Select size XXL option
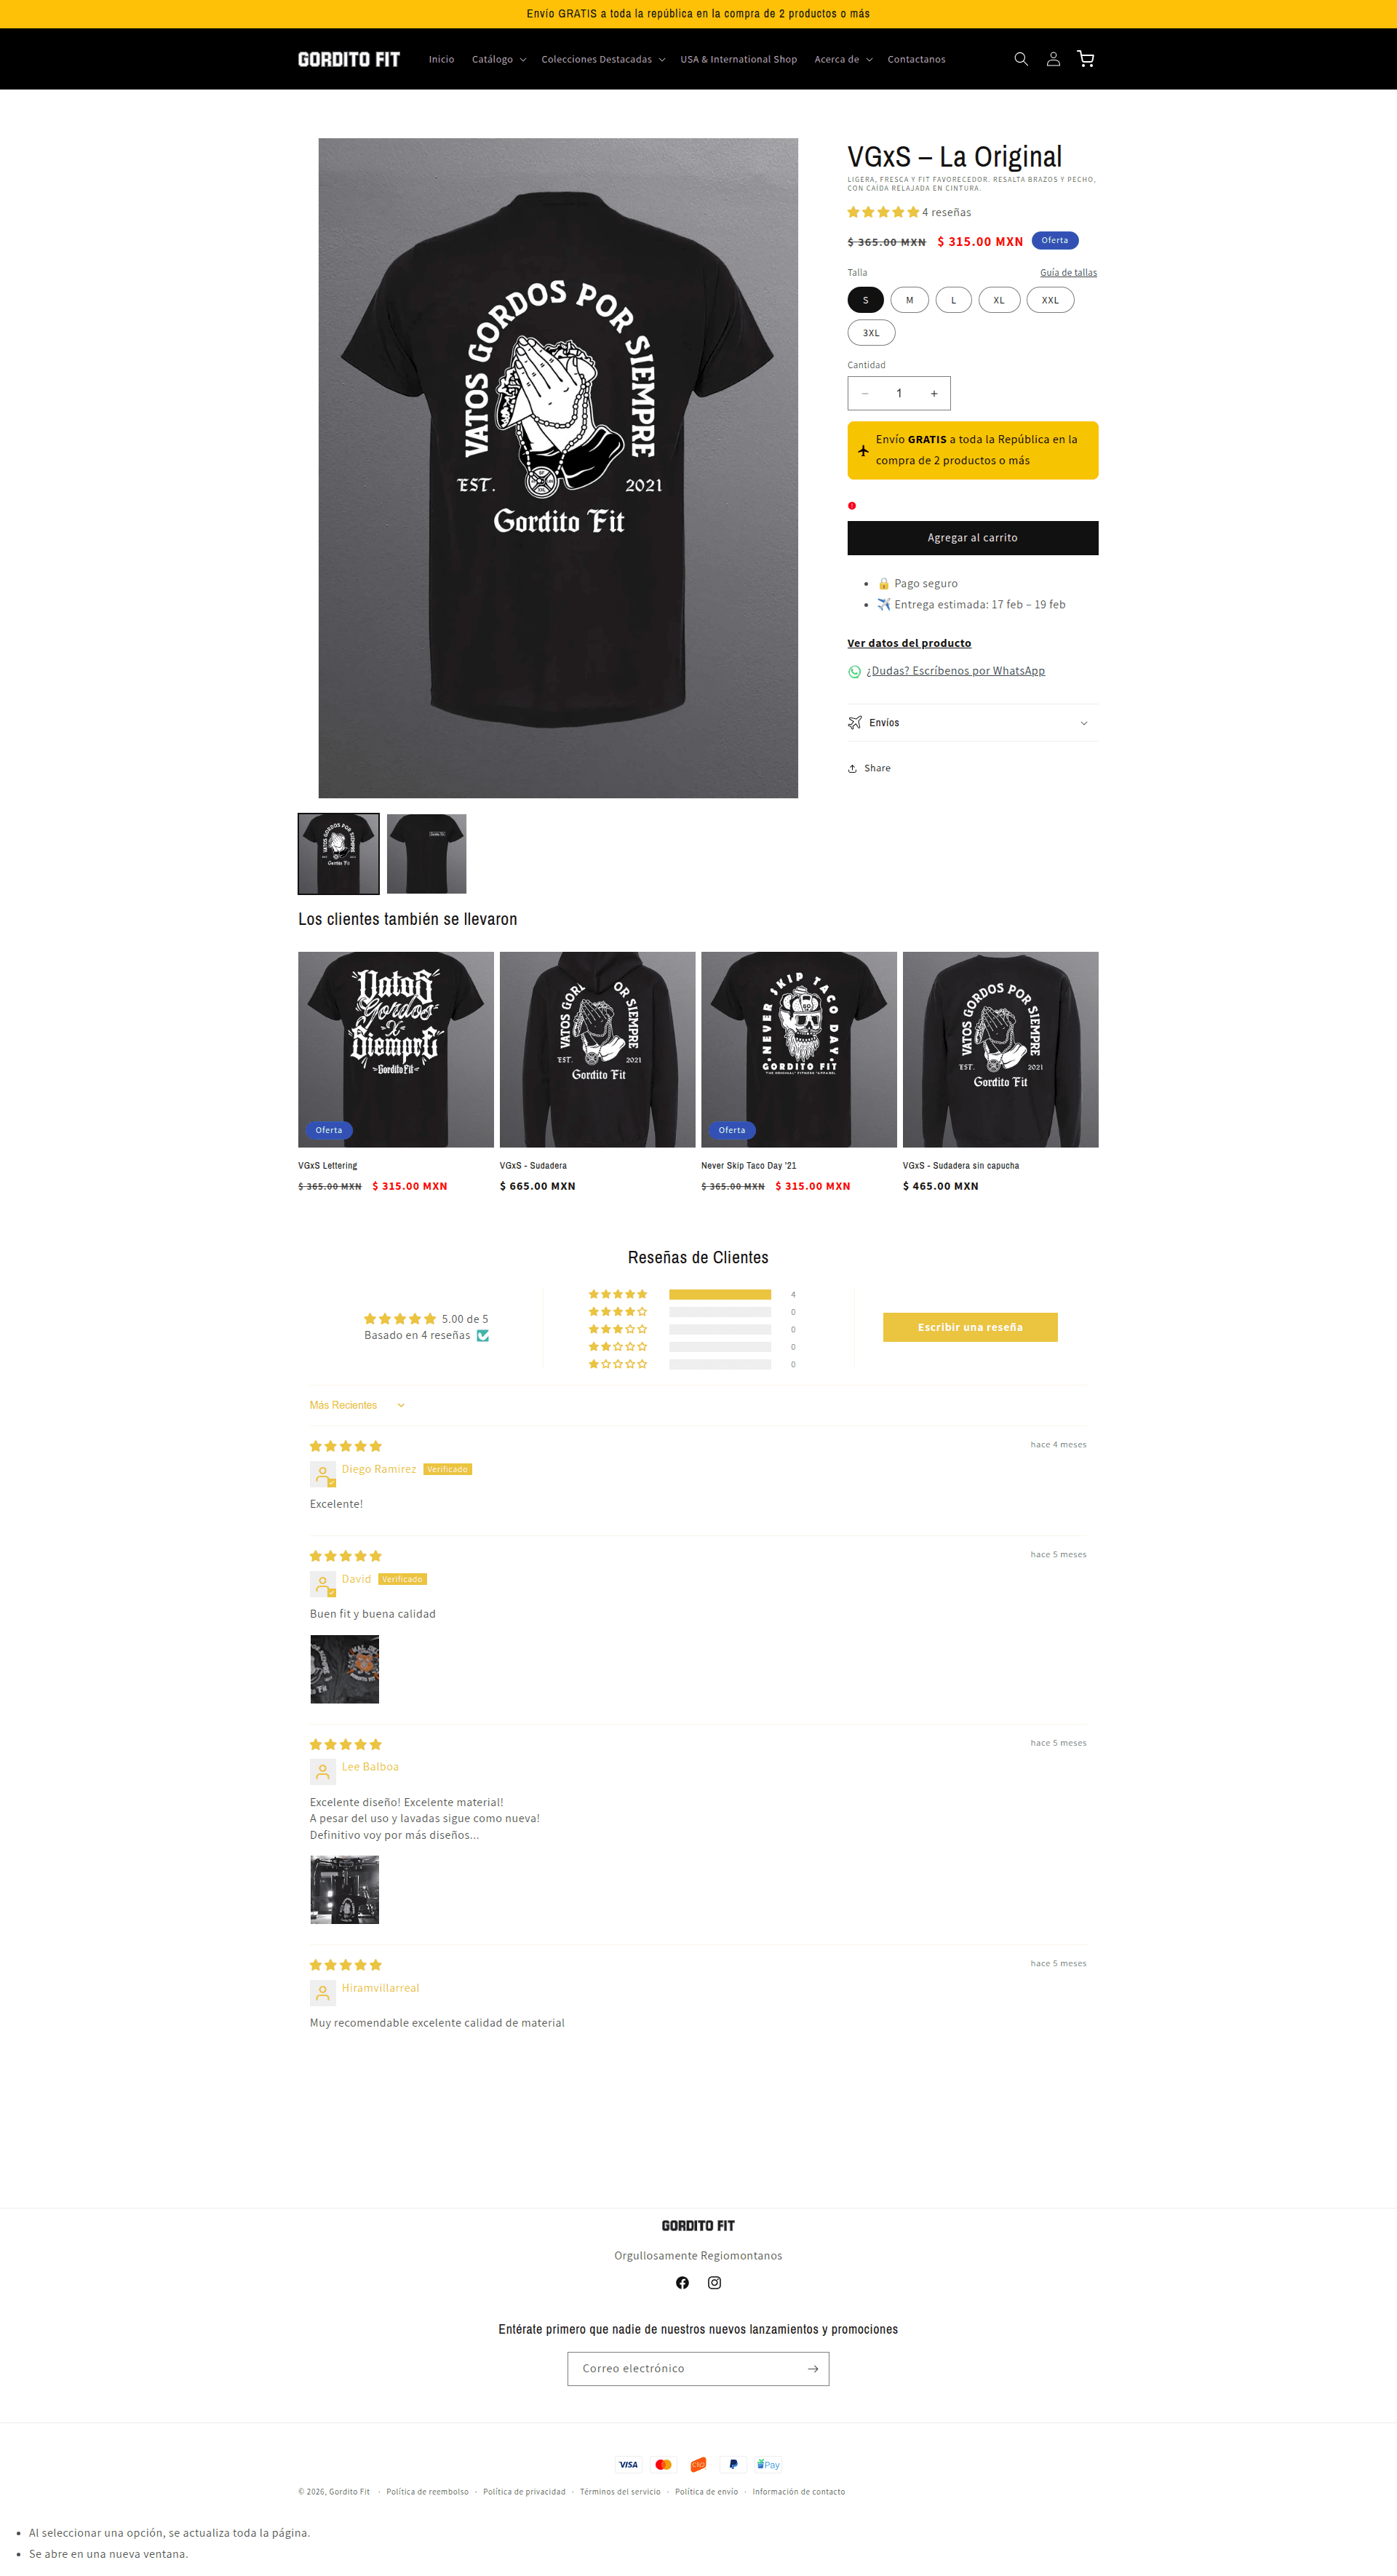Image resolution: width=1397 pixels, height=2576 pixels. (1050, 300)
